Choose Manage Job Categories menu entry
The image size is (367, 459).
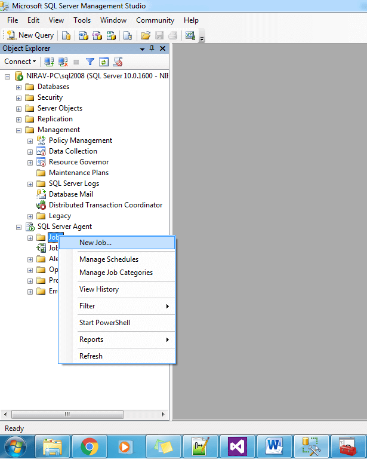pos(117,273)
